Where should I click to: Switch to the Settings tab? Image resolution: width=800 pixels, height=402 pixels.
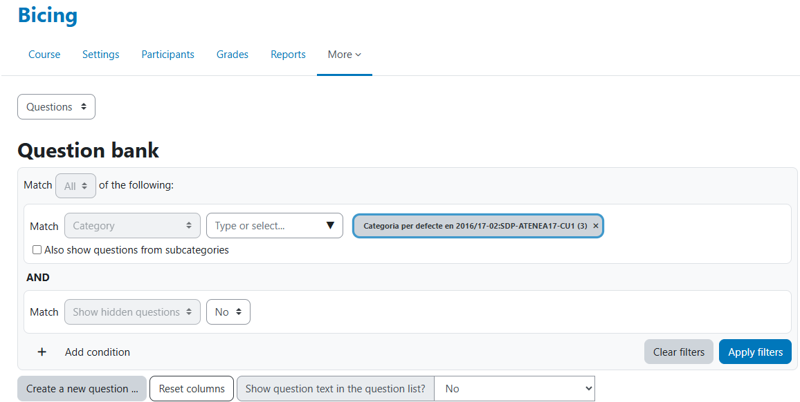click(100, 55)
